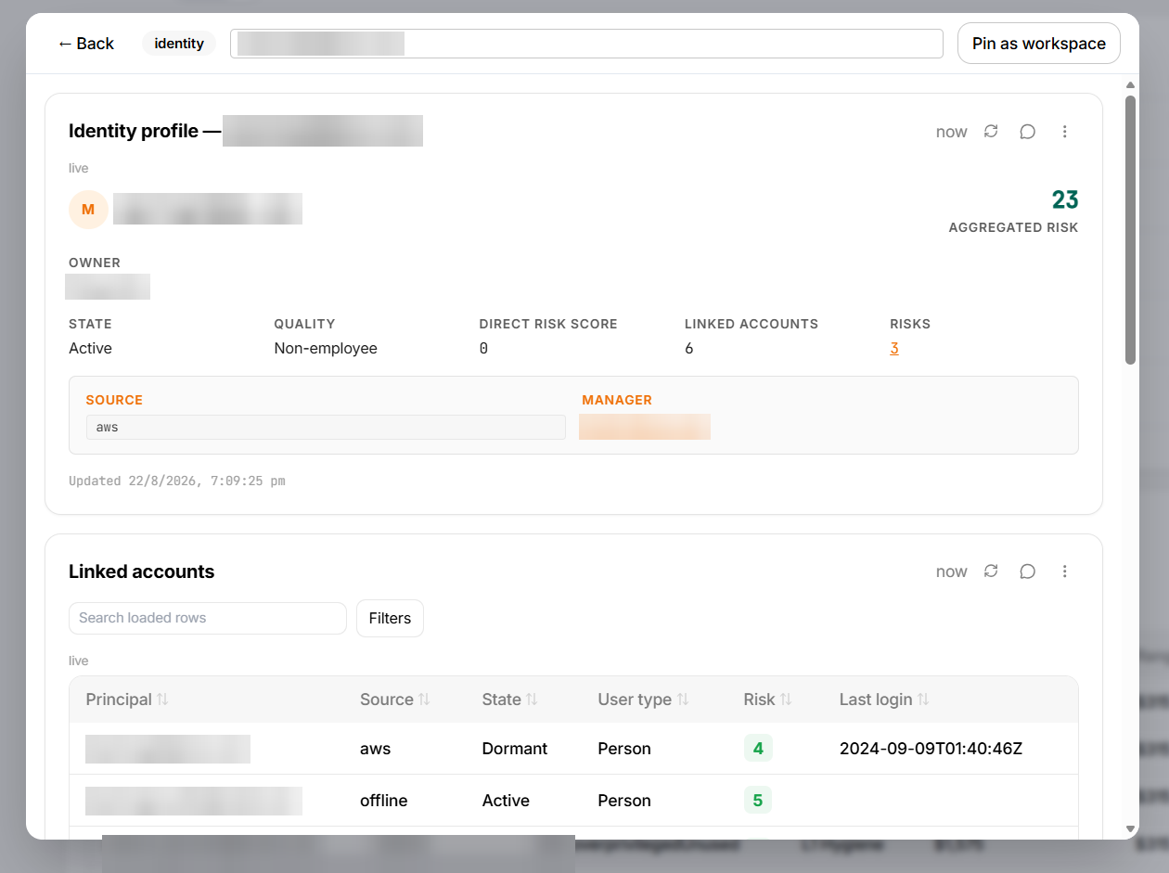The height and width of the screenshot is (873, 1169).
Task: Pin this view as workspace
Action: [x=1039, y=44]
